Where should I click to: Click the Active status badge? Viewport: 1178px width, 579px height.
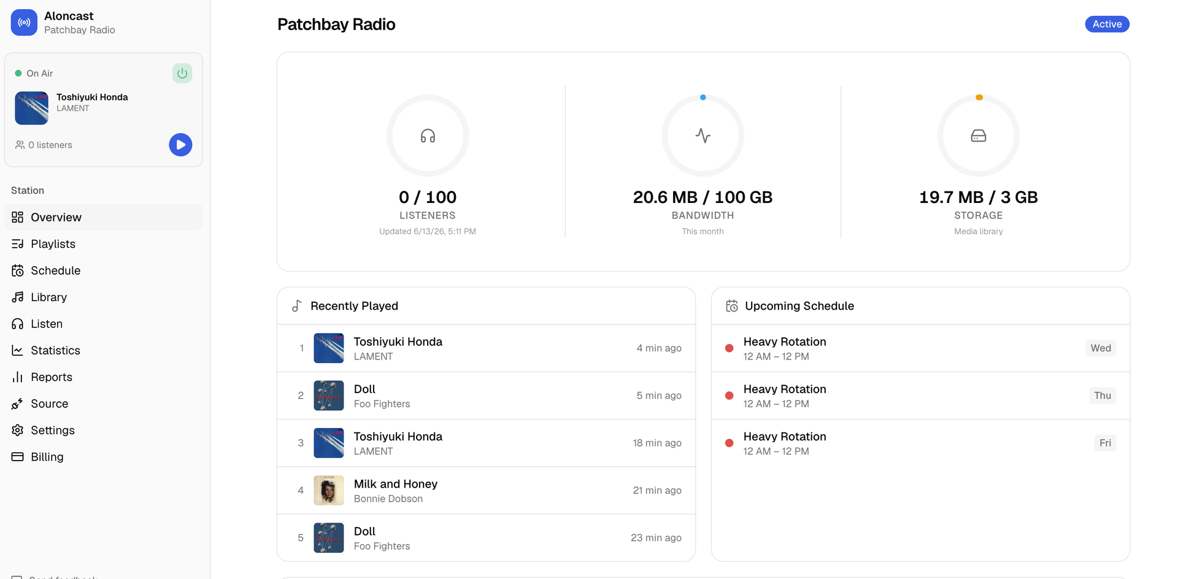click(x=1107, y=24)
